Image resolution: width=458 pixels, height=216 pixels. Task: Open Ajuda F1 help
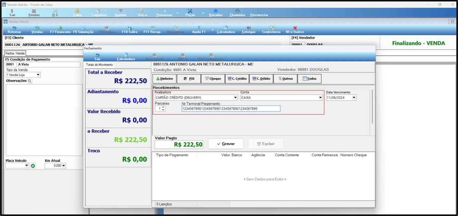(x=199, y=30)
